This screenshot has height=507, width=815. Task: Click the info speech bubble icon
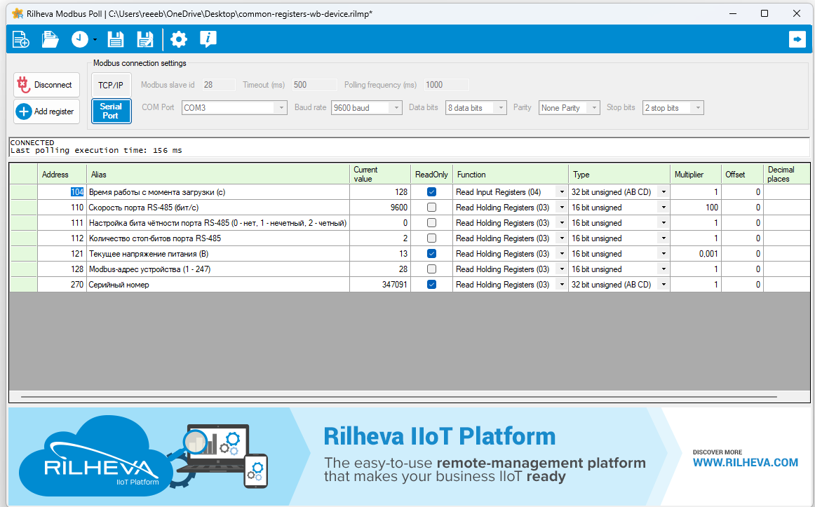pos(208,39)
